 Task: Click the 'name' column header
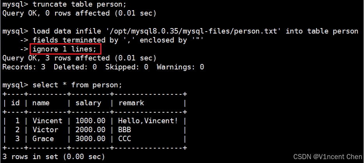[41, 103]
